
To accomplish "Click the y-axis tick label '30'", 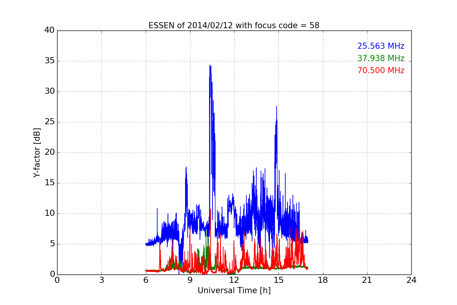I will [50, 91].
